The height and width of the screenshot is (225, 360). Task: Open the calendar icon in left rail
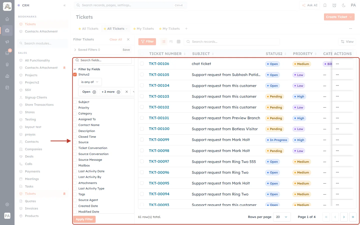pyautogui.click(x=7, y=87)
